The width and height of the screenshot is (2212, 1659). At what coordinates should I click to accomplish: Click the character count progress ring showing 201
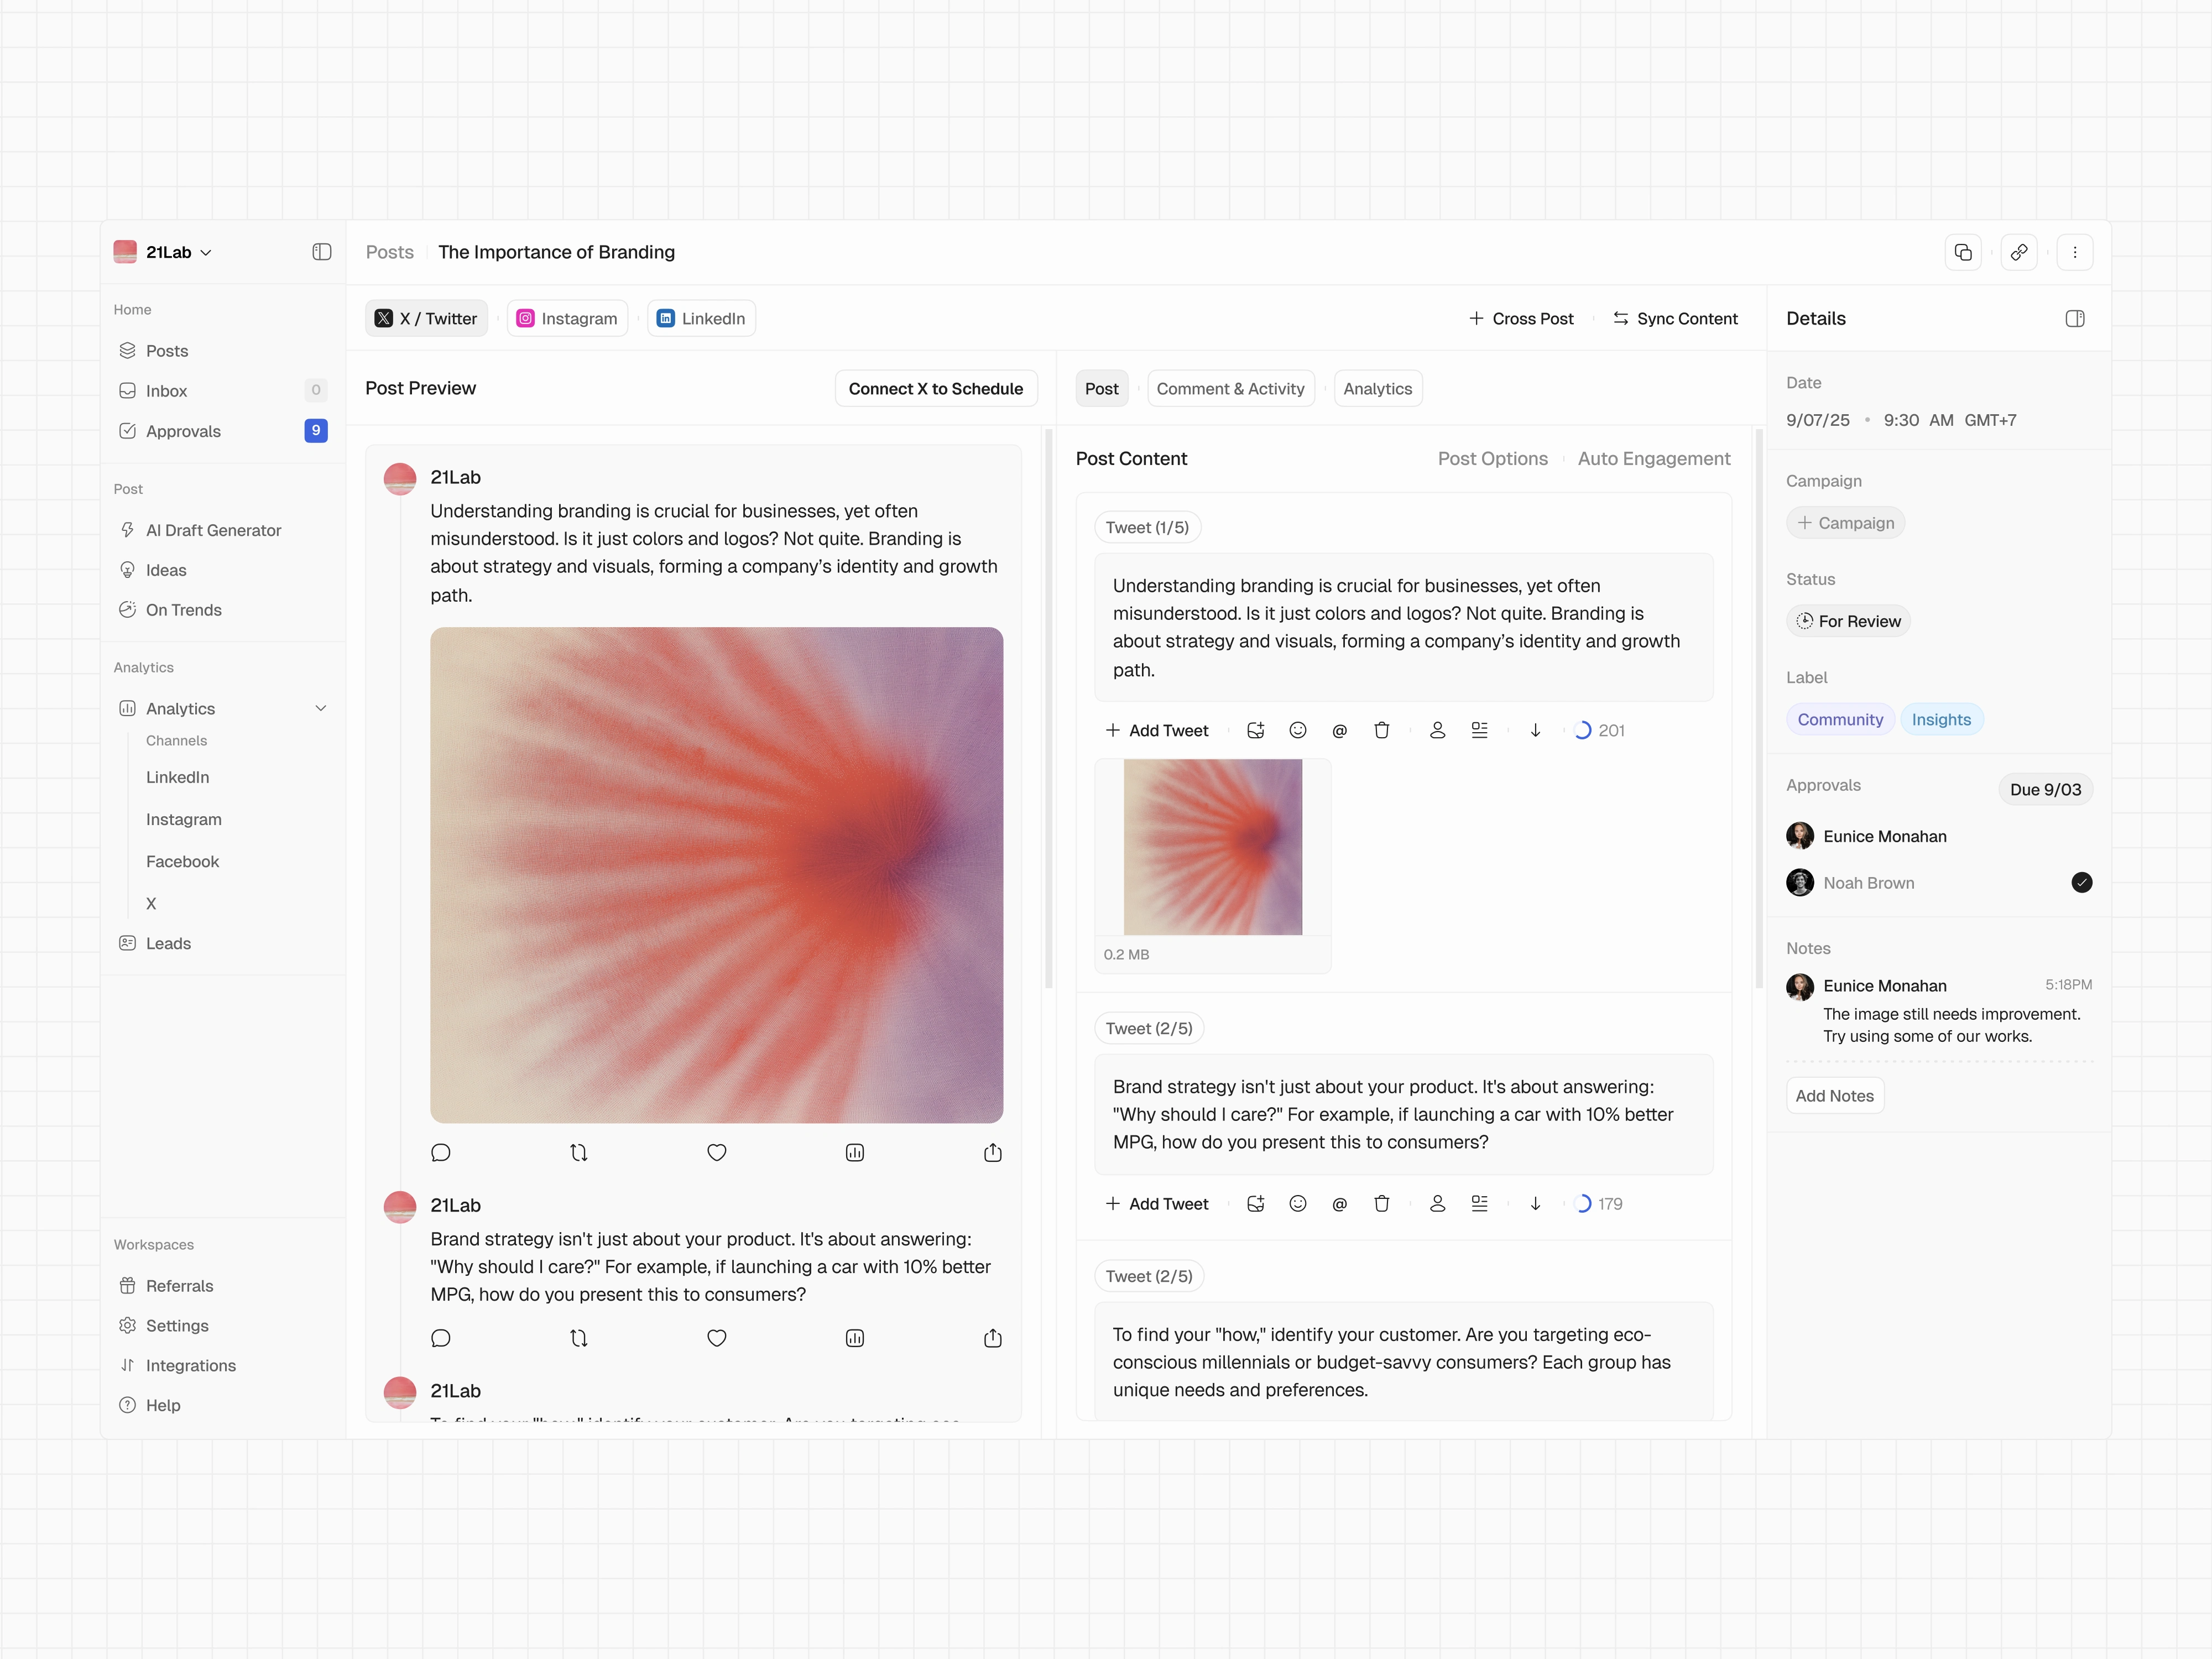pos(1583,731)
